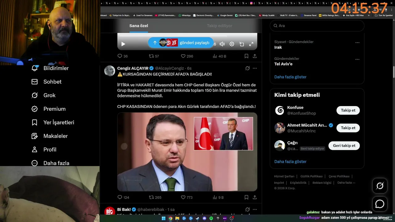Screen dimensions: 395x222
Task: Open Gizlilik Politikası footer link
Action: coord(311,176)
